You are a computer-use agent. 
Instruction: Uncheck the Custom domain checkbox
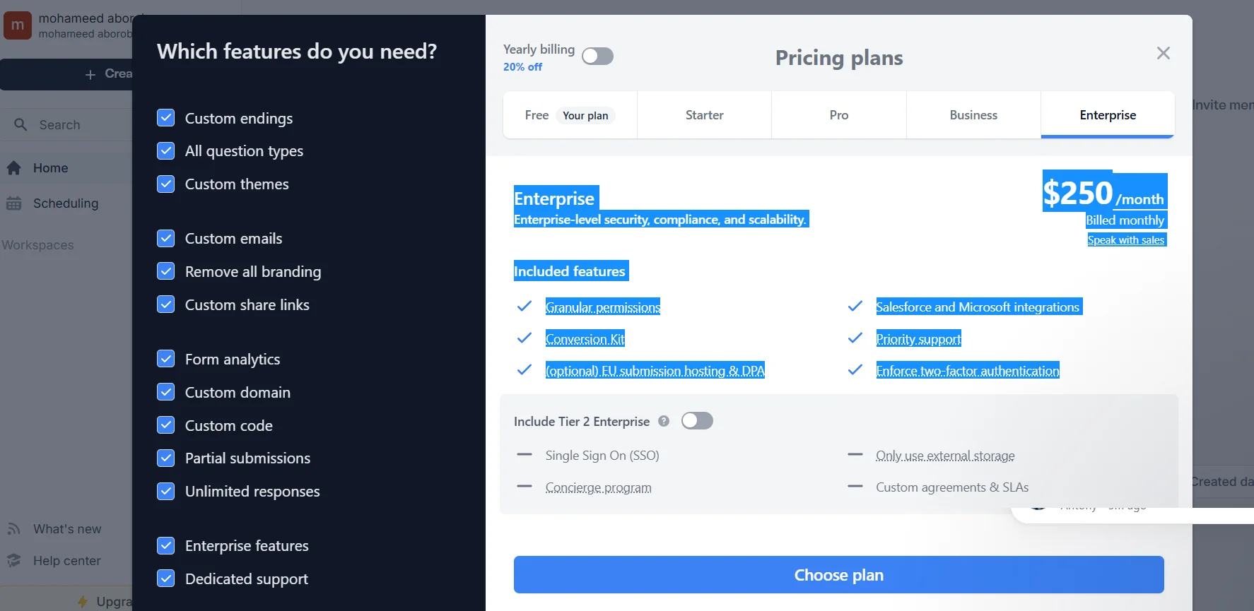pyautogui.click(x=166, y=392)
